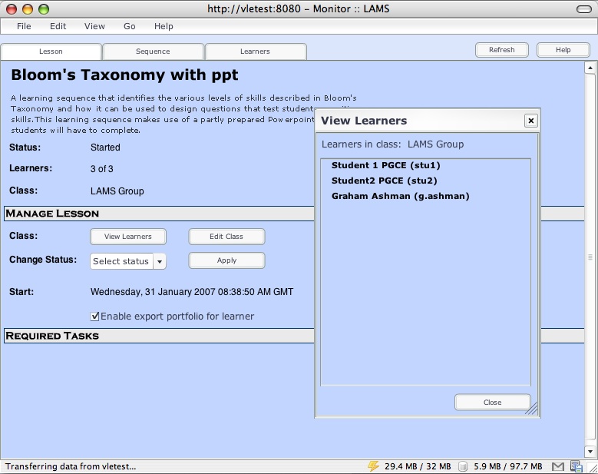Expand the Required Tasks section header
This screenshot has height=474, width=598.
tap(52, 336)
